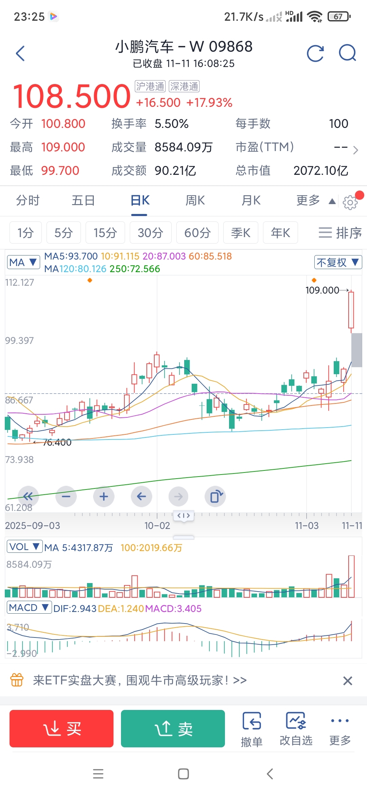Image resolution: width=367 pixels, height=796 pixels.
Task: Select 60分 period
Action: coord(197,233)
